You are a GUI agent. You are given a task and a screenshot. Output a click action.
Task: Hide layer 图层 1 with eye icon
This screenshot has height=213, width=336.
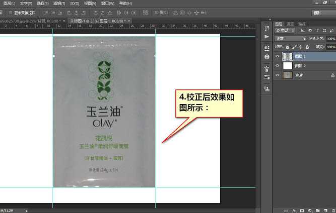pyautogui.click(x=278, y=57)
